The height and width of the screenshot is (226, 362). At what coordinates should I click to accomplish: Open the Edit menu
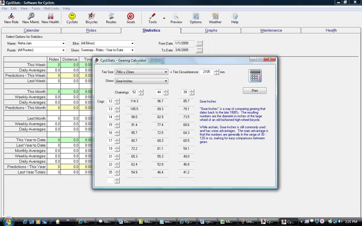click(x=14, y=8)
